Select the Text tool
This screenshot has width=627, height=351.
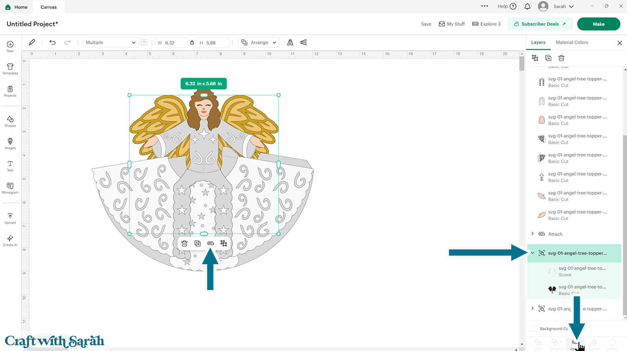(10, 166)
